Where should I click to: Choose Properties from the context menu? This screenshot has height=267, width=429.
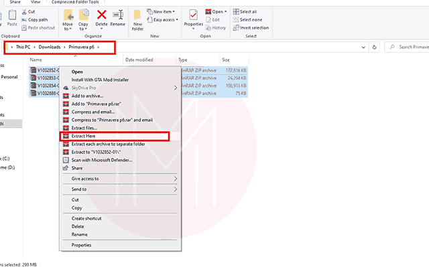(121, 245)
